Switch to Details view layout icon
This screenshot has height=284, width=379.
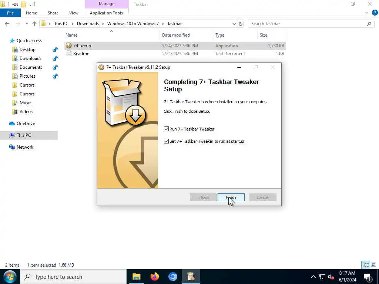point(365,265)
